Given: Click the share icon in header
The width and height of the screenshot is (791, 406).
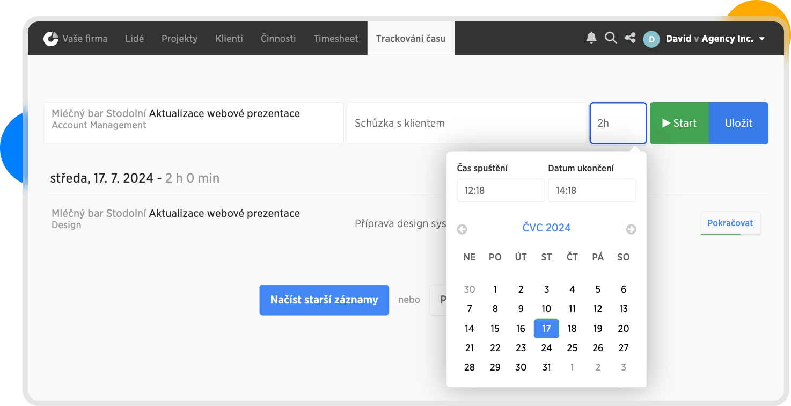Looking at the screenshot, I should (x=631, y=38).
